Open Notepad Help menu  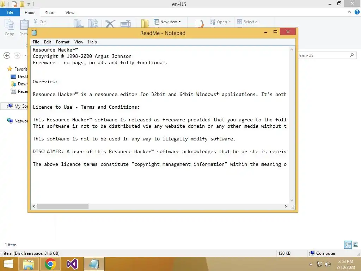[92, 42]
